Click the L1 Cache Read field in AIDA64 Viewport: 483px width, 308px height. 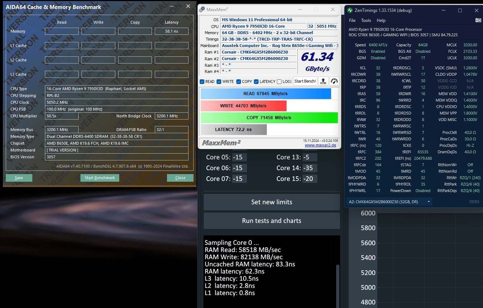click(x=62, y=46)
